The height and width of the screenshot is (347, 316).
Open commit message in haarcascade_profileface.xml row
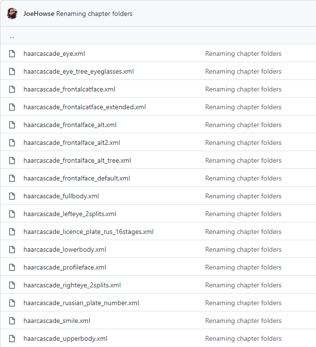click(243, 267)
